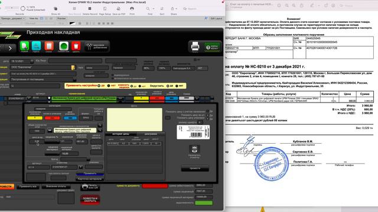Click the pale yellow photo area
The image size is (378, 212).
click(135, 120)
